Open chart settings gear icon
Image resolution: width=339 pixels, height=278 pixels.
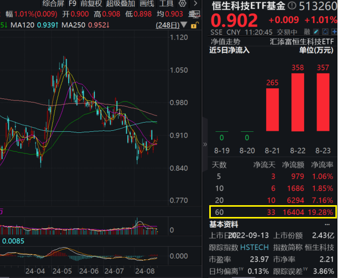point(183,3)
